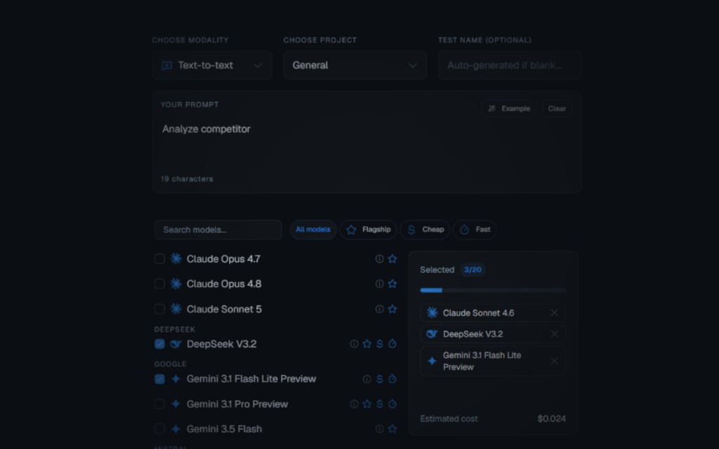Screen dimensions: 719x449
Task: Click the selection progress bar
Action: click(x=493, y=290)
